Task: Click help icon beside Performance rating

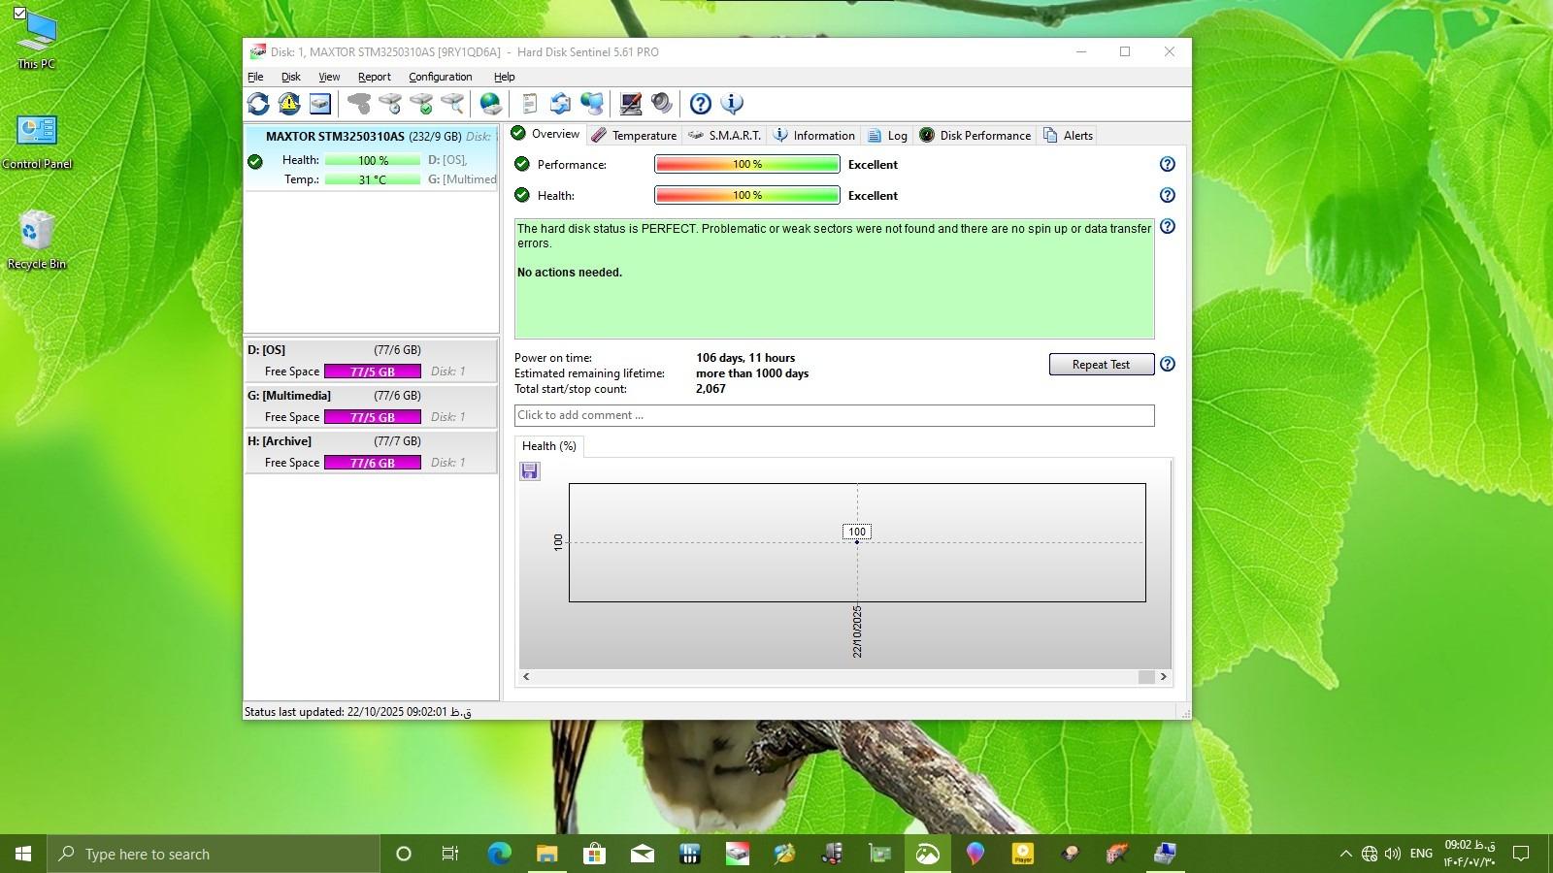Action: (1168, 165)
